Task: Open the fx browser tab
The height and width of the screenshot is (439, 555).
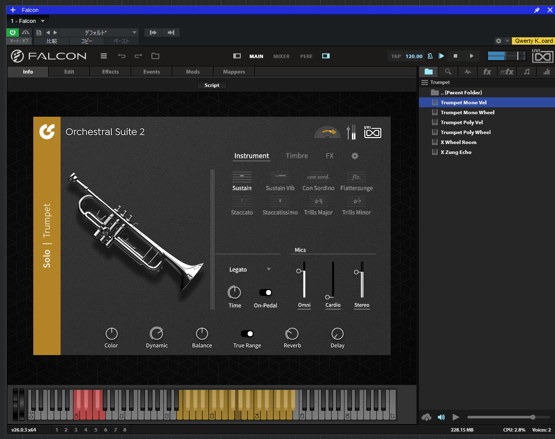Action: [x=487, y=72]
